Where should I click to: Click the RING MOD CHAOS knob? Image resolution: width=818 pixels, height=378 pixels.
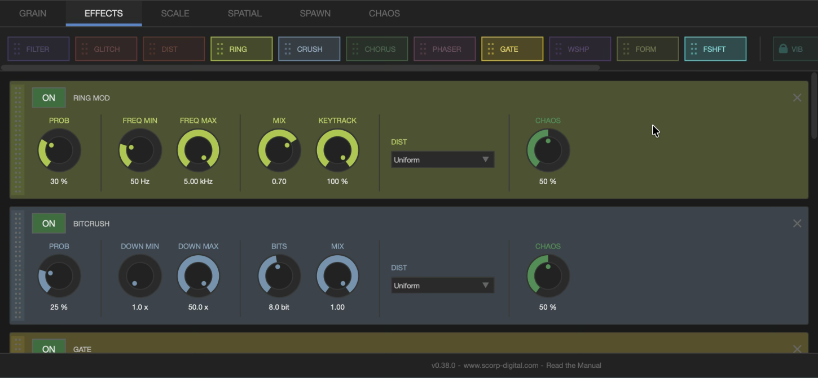(548, 150)
